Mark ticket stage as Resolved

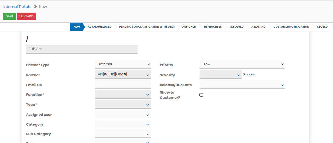(236, 27)
